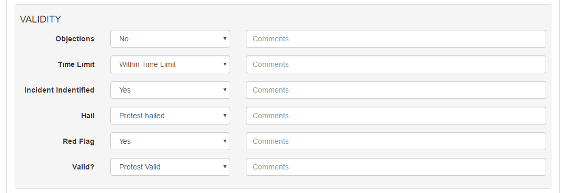Click the Time Limit comments field
This screenshot has width=565, height=193.
pyautogui.click(x=395, y=64)
